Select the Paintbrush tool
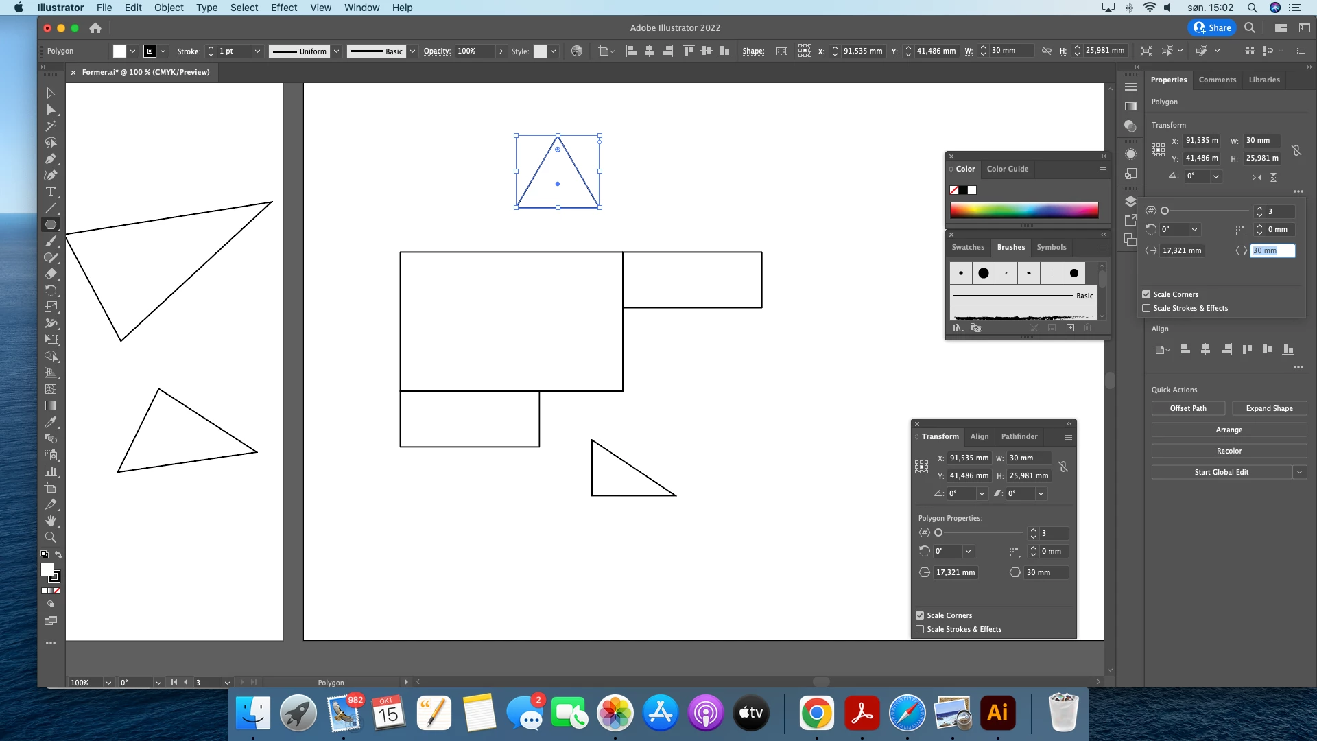 coord(51,241)
